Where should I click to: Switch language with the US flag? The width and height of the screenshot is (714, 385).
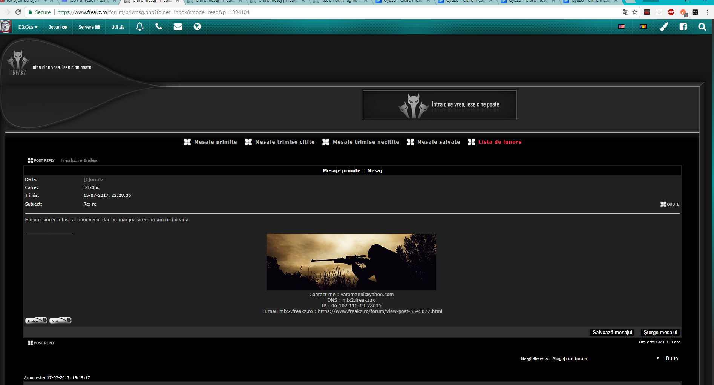[x=622, y=26]
